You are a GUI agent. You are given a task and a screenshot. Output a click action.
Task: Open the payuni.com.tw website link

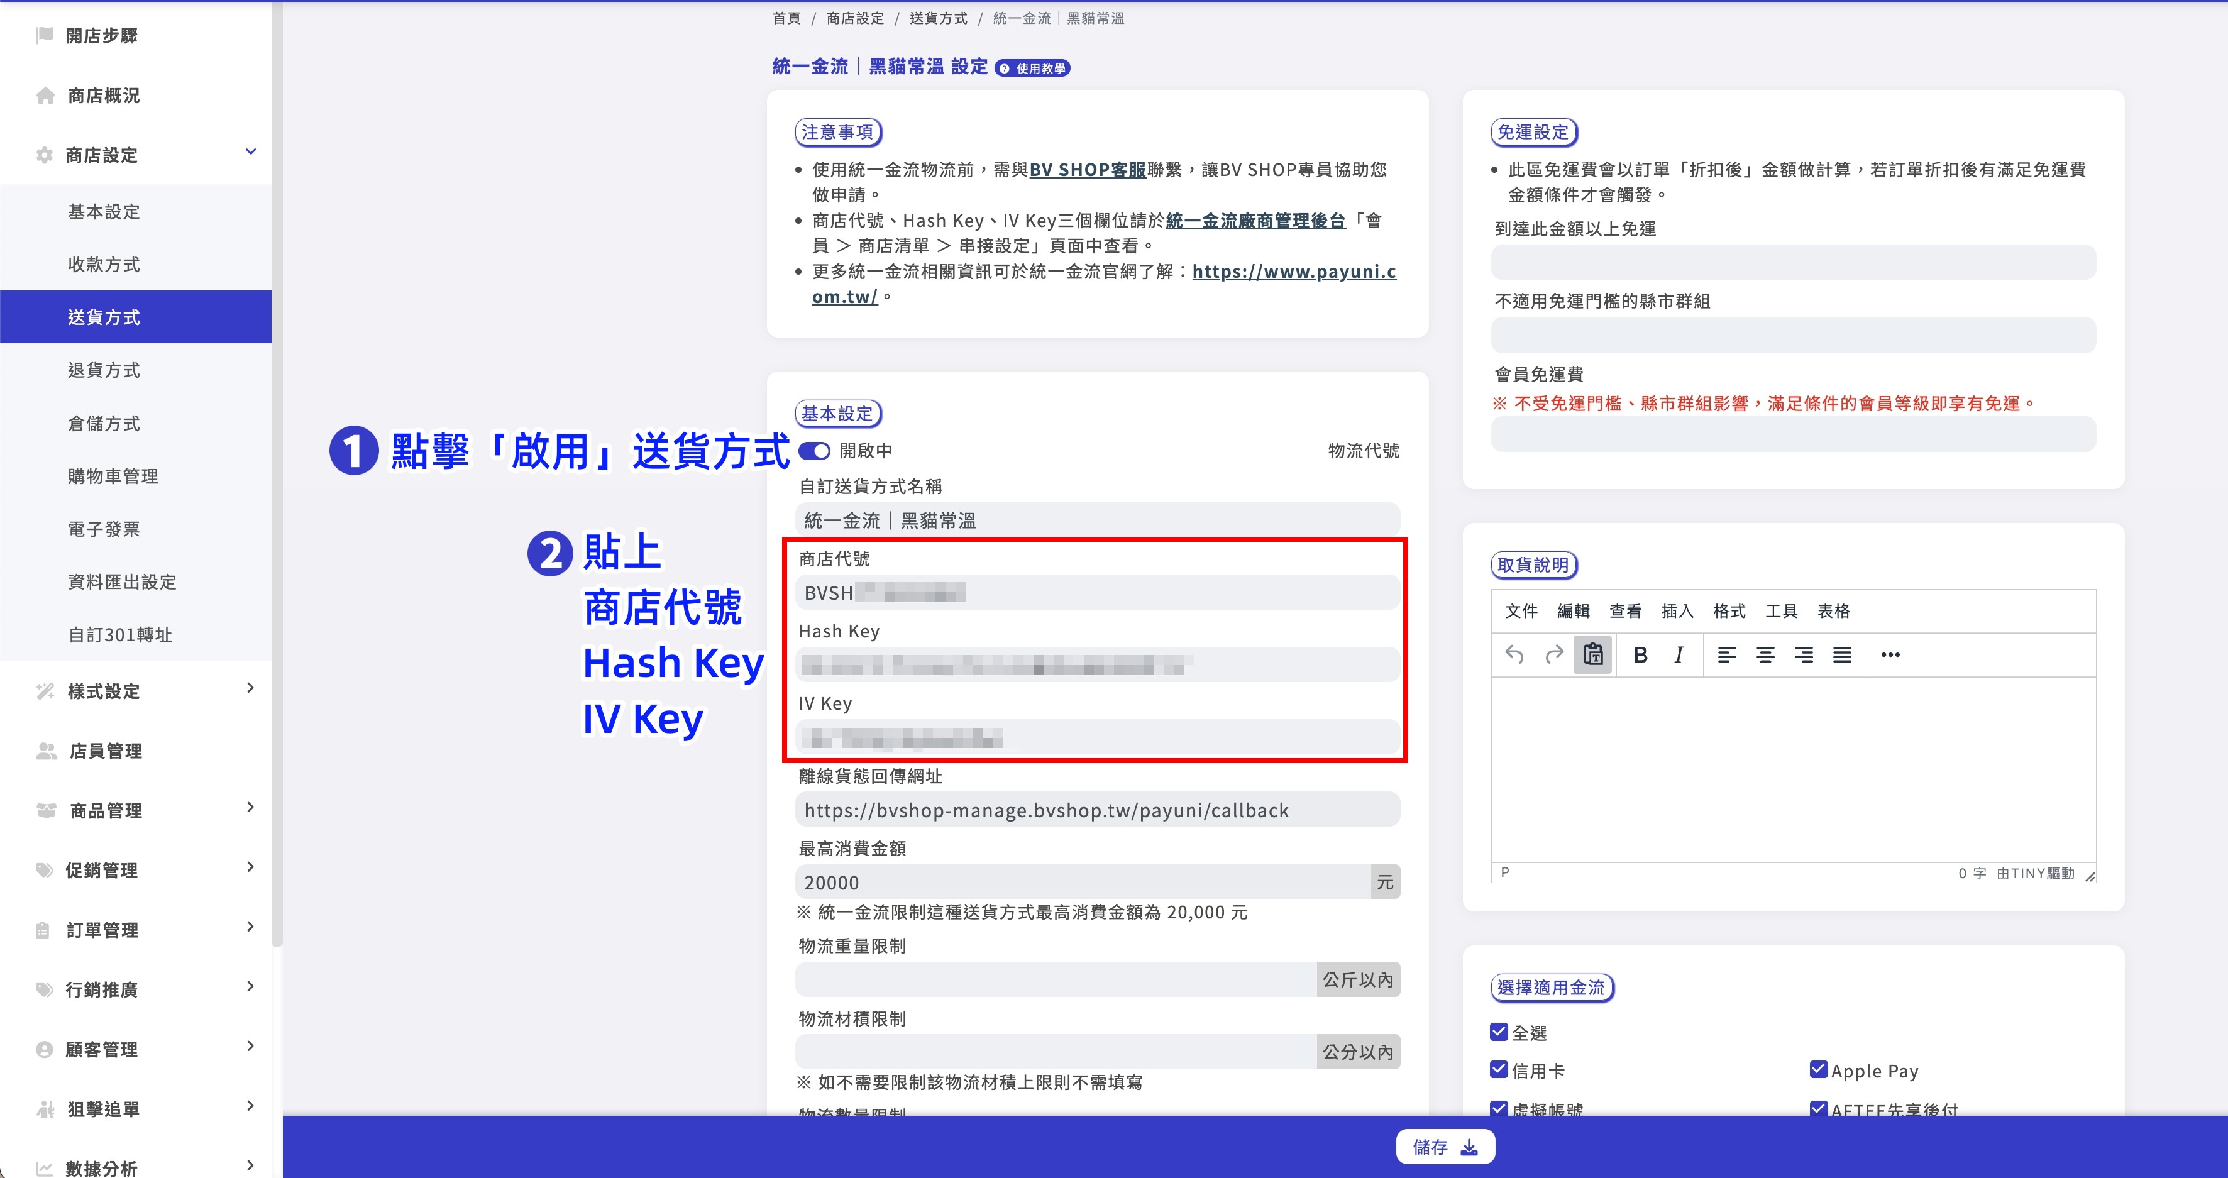pos(1294,272)
